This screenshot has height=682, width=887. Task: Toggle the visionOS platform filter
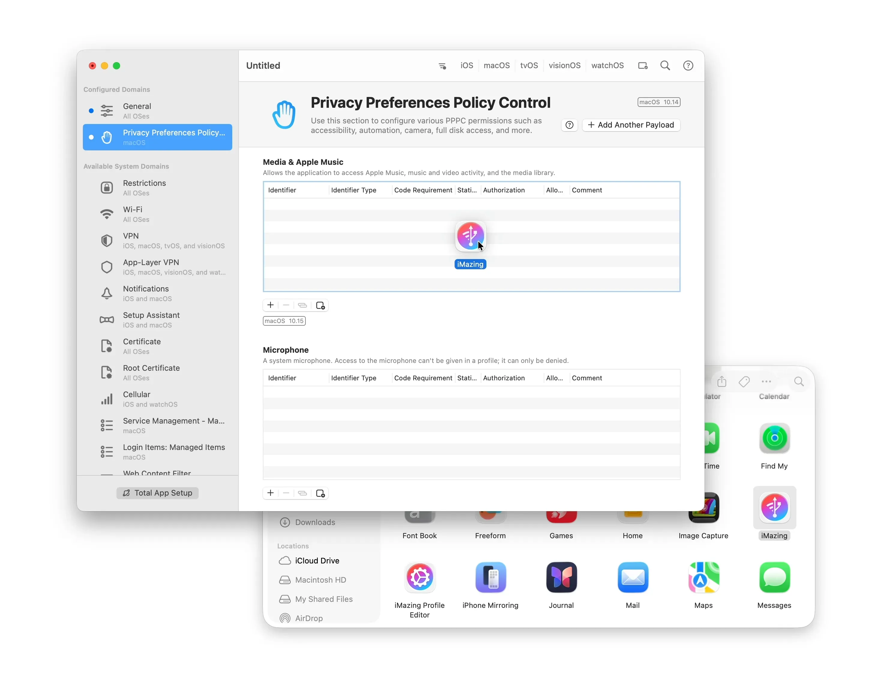point(564,66)
